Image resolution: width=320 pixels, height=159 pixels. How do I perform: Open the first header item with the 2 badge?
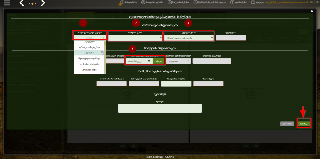[x=128, y=2]
